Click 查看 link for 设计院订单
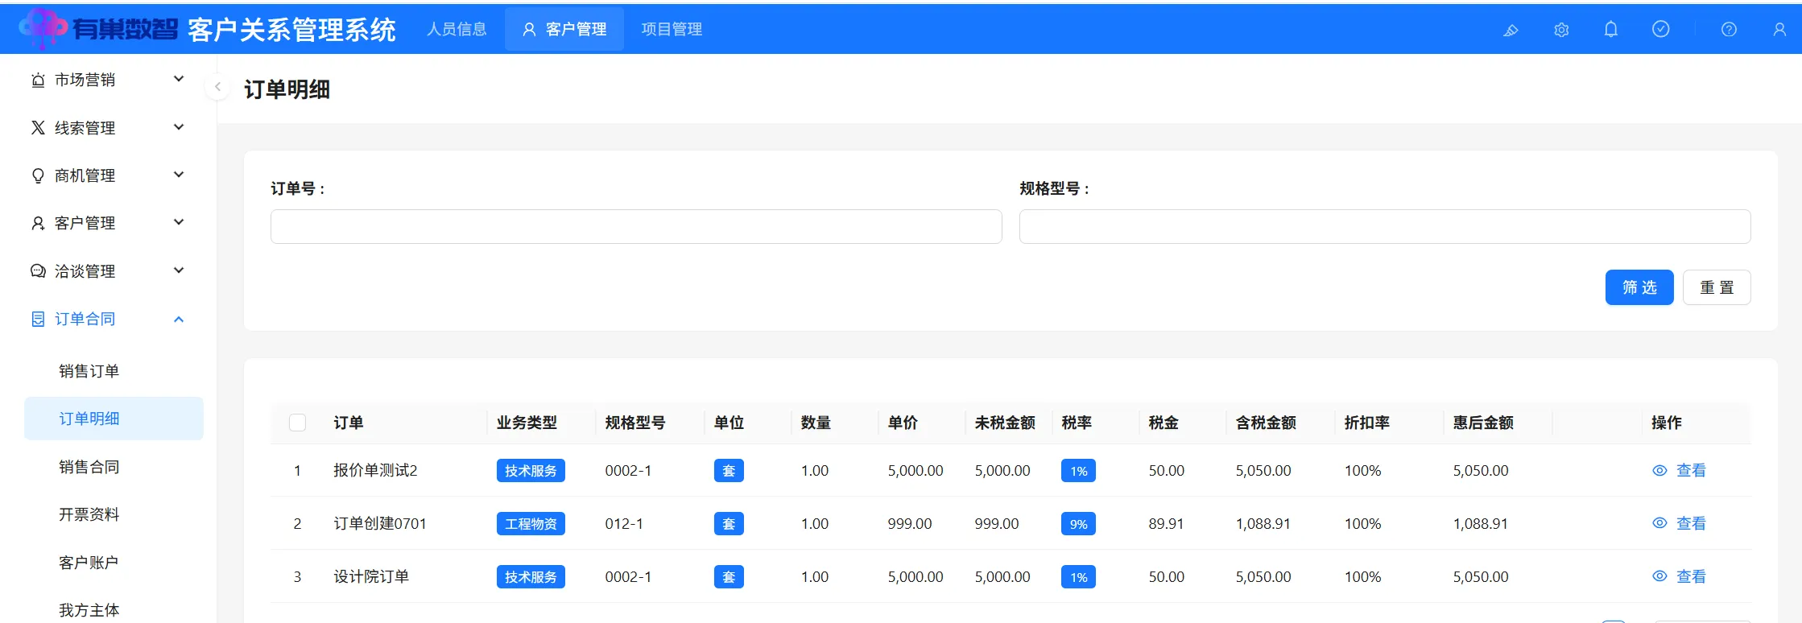The height and width of the screenshot is (623, 1802). (x=1691, y=576)
